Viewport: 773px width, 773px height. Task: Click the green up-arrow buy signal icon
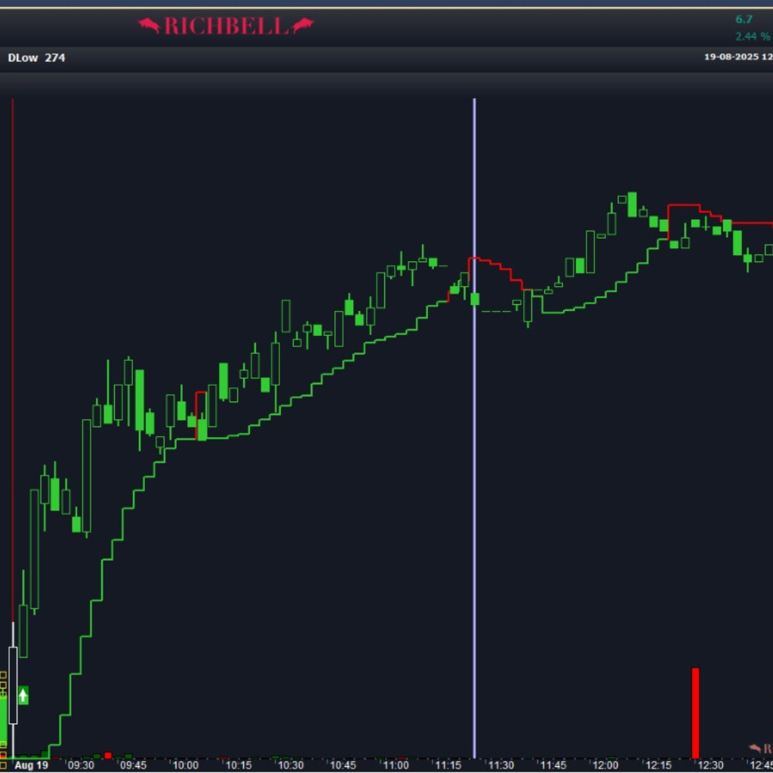coord(23,695)
